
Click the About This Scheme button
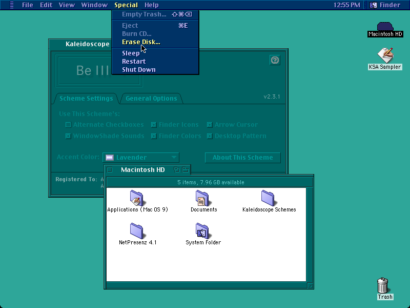pyautogui.click(x=242, y=158)
